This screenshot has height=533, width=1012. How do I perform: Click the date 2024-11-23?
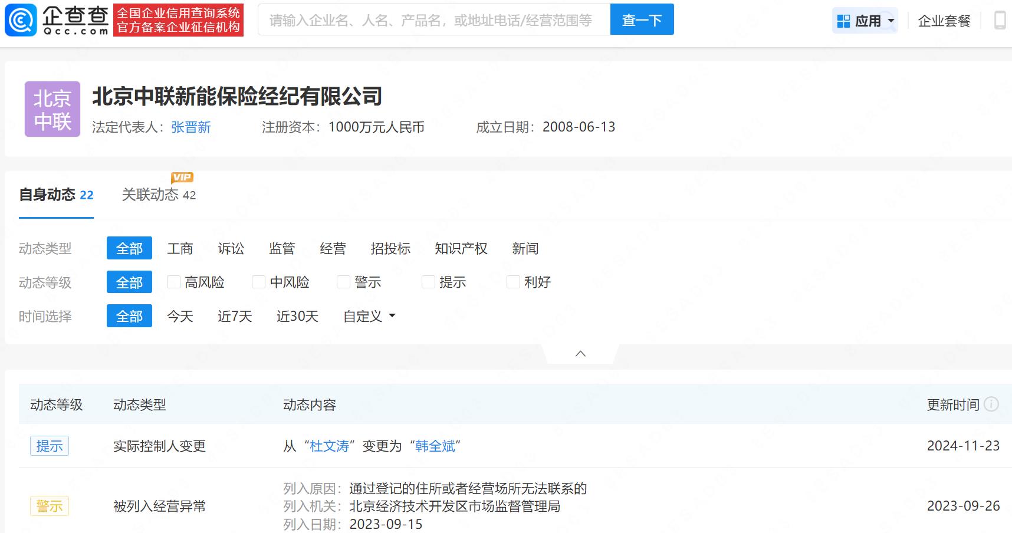tap(963, 446)
